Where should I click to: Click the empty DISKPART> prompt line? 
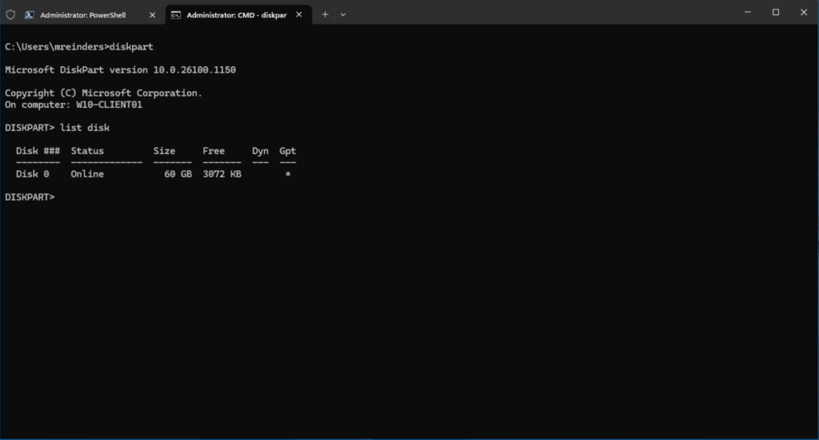(30, 197)
